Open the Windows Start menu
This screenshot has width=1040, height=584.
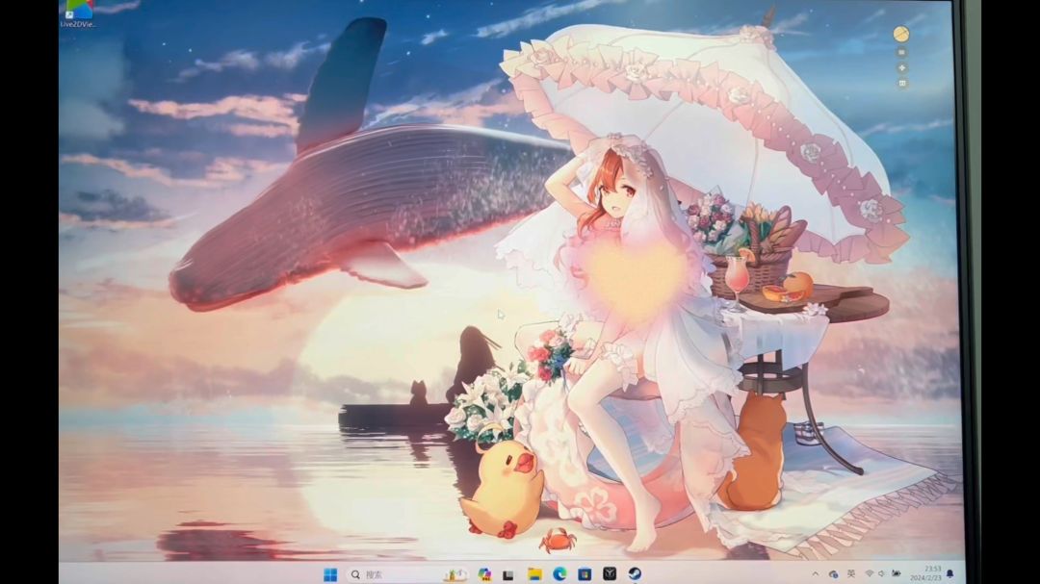(x=330, y=574)
